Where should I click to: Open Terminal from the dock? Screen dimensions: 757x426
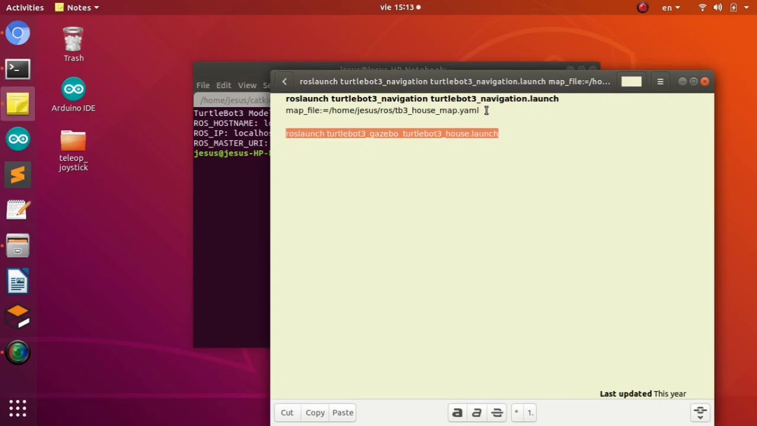[x=18, y=69]
